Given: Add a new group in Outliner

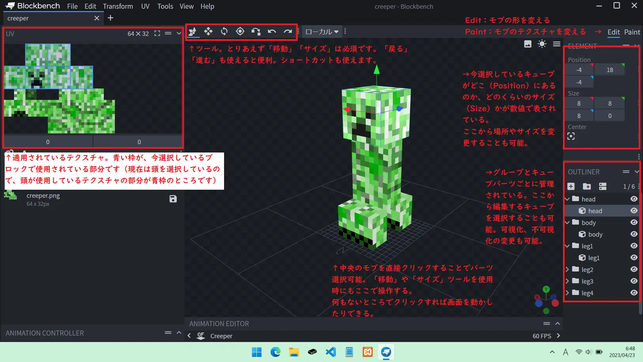Looking at the screenshot, I should click(x=587, y=186).
